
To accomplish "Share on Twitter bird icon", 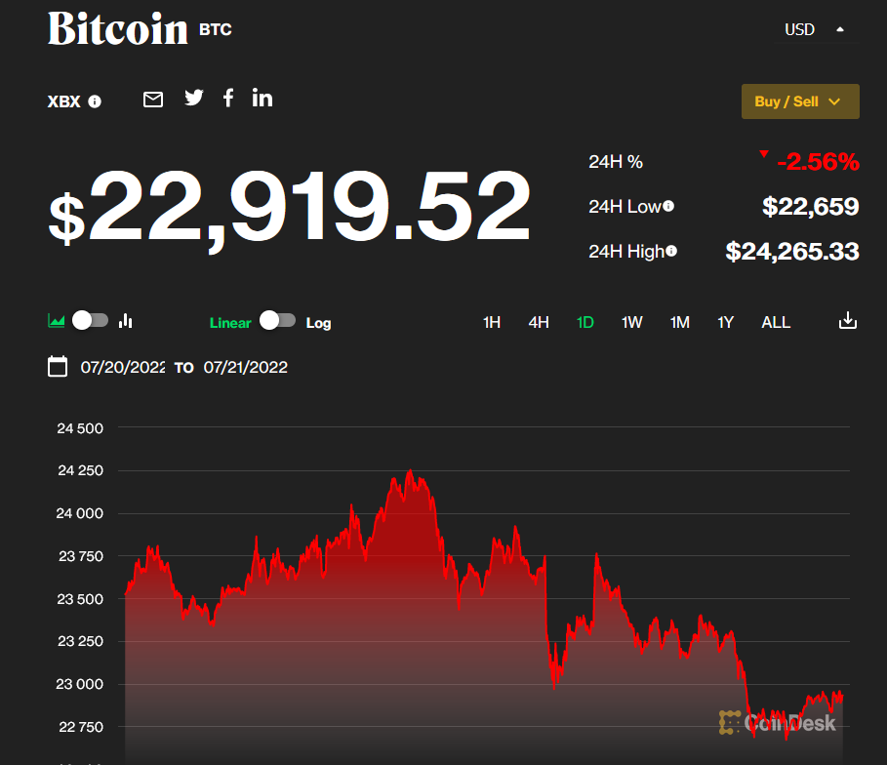I will tap(194, 98).
